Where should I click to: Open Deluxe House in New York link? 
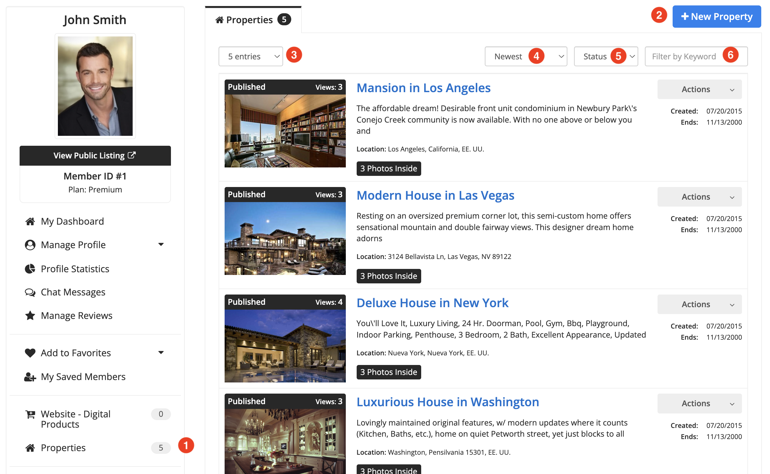coord(432,303)
